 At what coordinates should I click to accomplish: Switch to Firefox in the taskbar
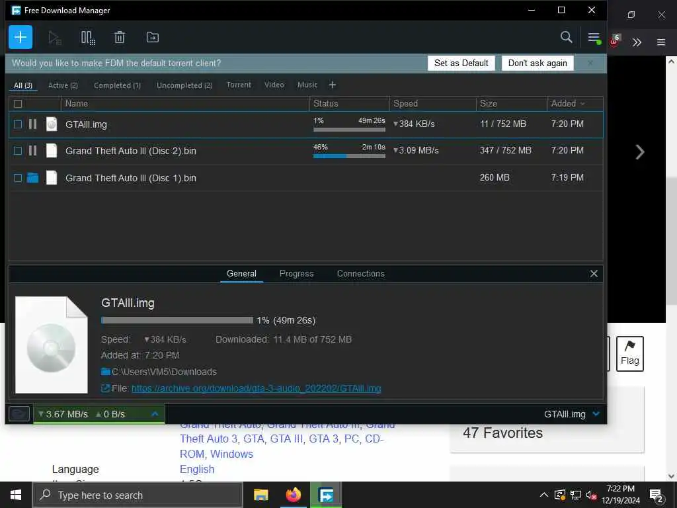[293, 495]
